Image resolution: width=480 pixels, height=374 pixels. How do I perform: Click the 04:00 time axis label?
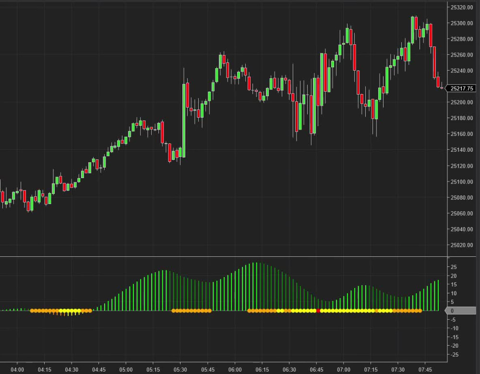coord(17,370)
